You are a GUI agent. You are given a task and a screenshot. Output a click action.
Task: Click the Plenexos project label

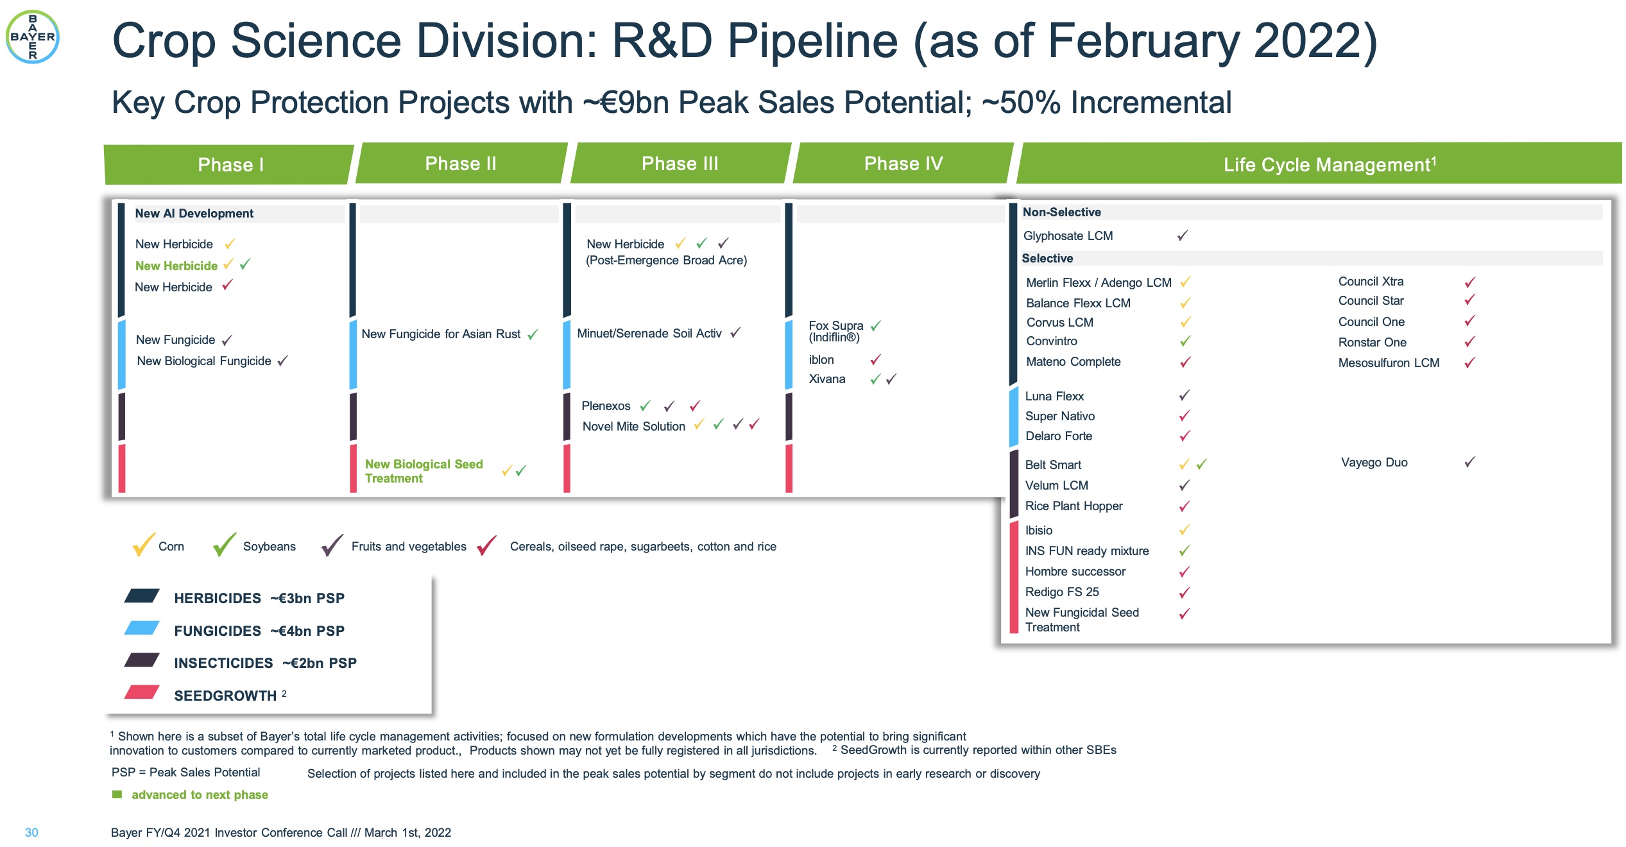[606, 406]
